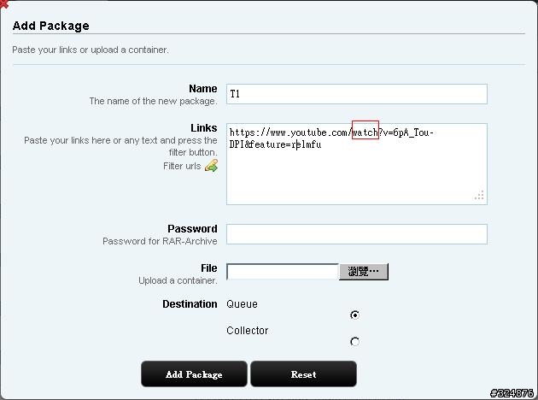Select the Collector destination radio button
Image resolution: width=538 pixels, height=400 pixels.
354,342
